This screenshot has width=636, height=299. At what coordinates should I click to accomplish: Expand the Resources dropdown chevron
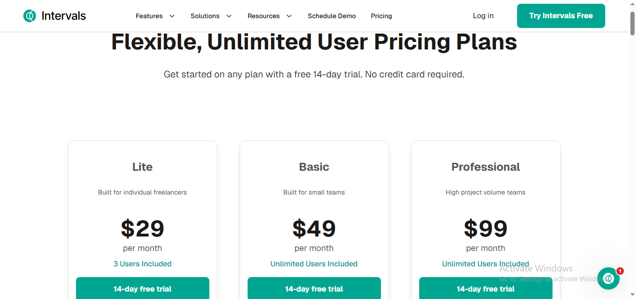[x=289, y=16]
